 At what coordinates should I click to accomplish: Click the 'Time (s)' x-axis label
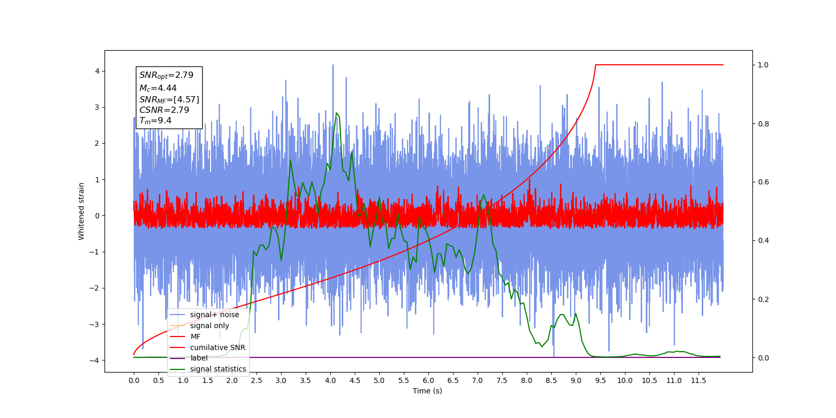[x=427, y=391]
